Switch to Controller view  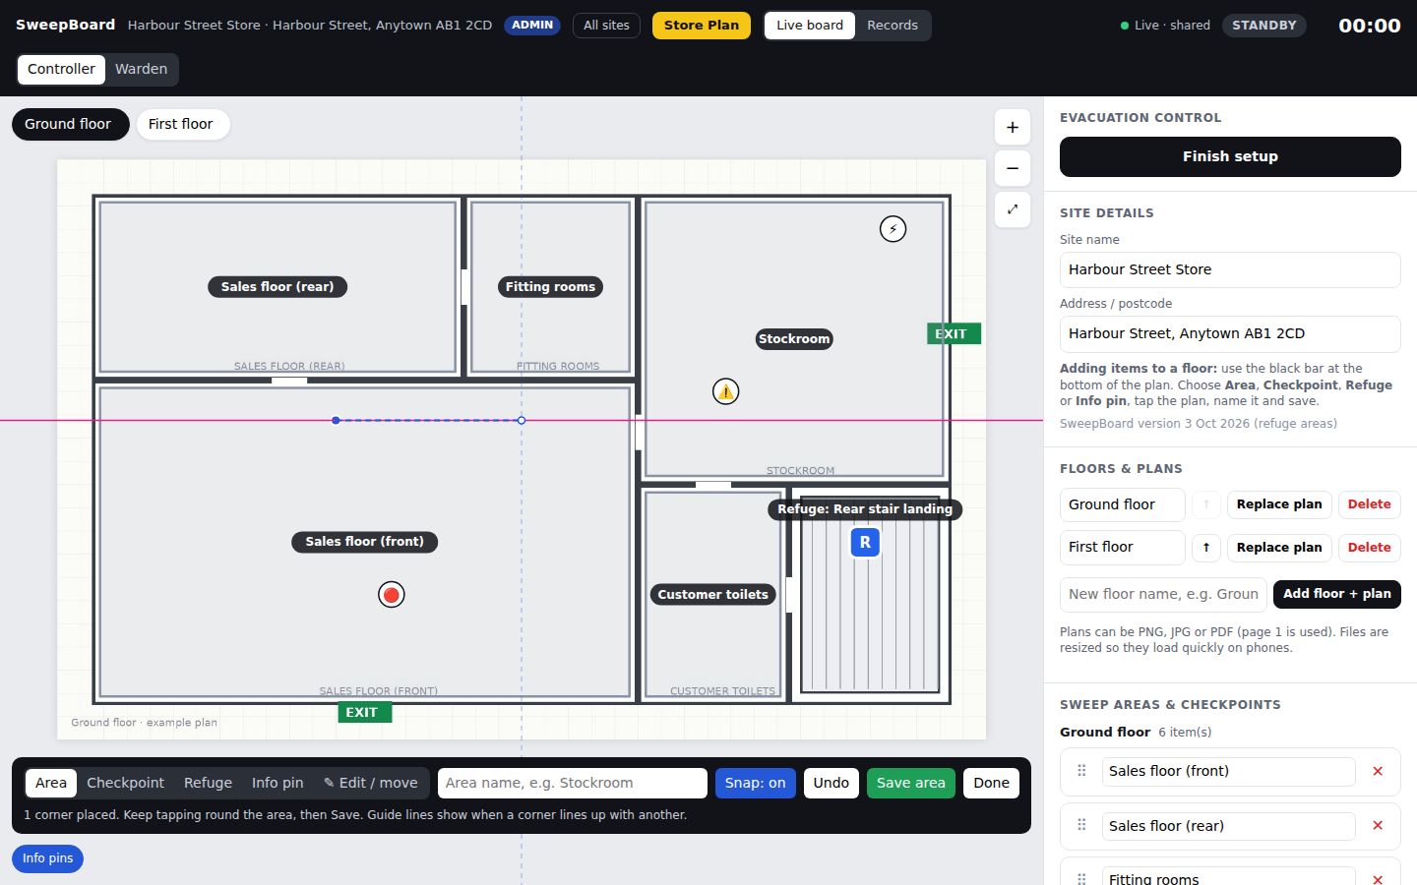point(61,69)
